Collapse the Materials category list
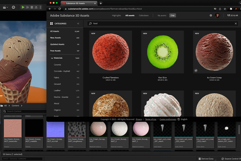241x161 pixels. (x=51, y=58)
